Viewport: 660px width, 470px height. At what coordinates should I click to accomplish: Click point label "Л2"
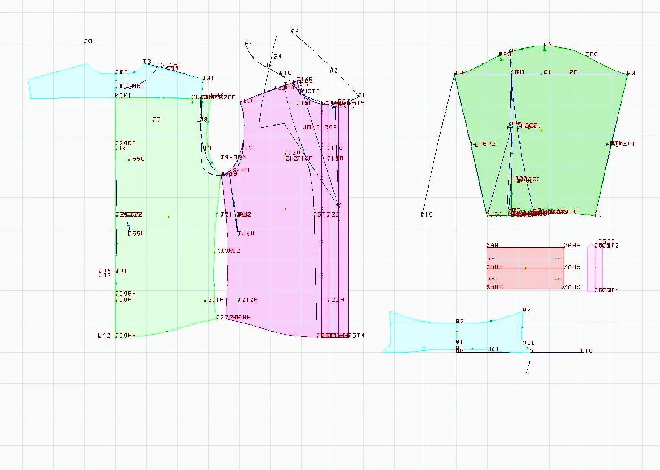[x=334, y=71]
